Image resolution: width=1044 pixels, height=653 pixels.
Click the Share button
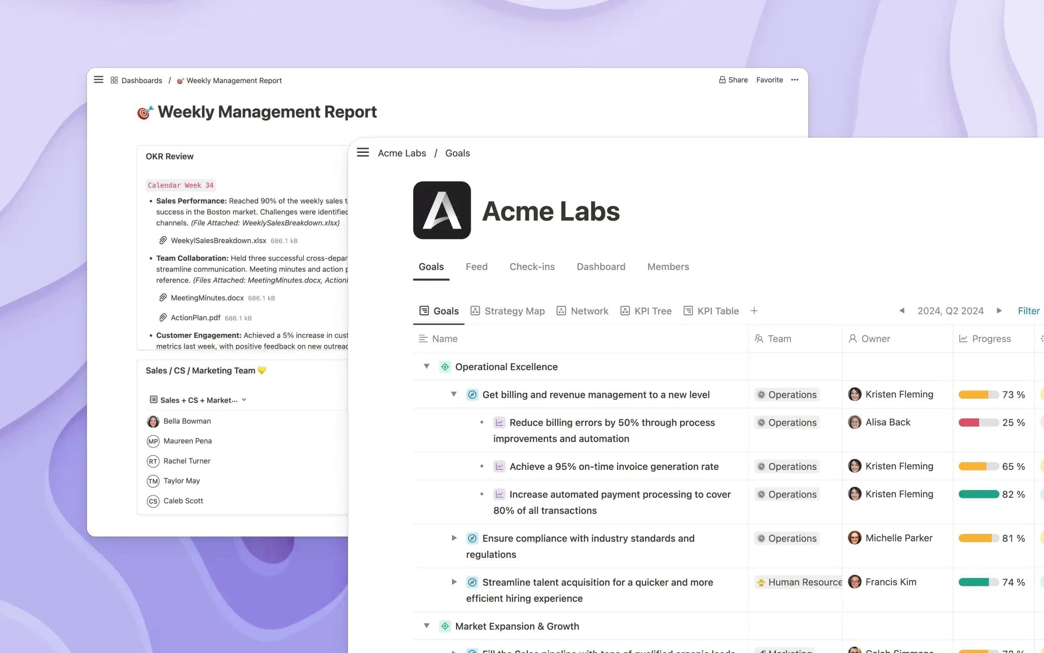[733, 80]
